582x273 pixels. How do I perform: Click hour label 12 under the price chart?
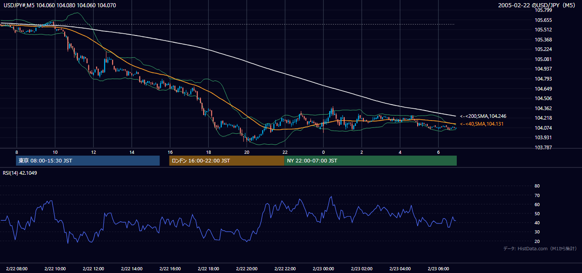pyautogui.click(x=93, y=152)
